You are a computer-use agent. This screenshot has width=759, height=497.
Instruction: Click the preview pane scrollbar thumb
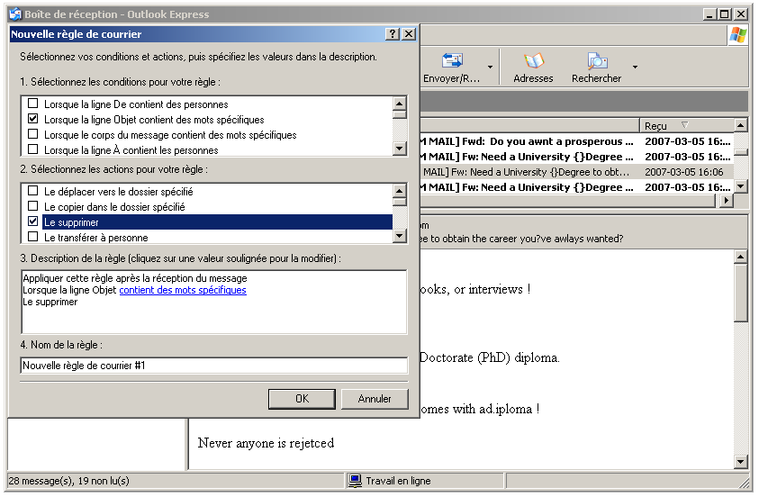click(741, 293)
